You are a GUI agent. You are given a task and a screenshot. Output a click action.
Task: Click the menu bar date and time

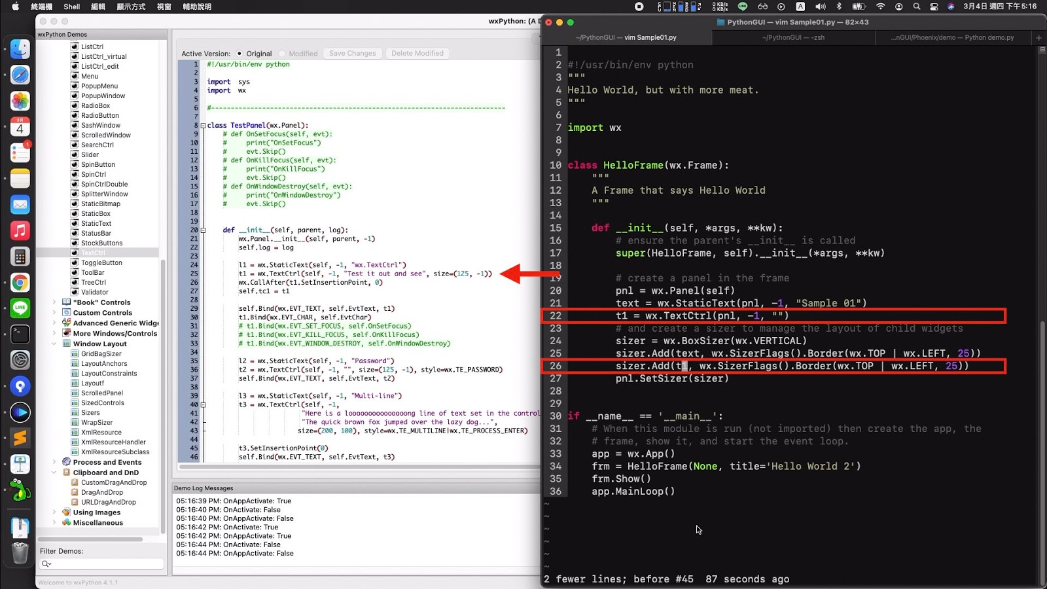pos(1000,7)
